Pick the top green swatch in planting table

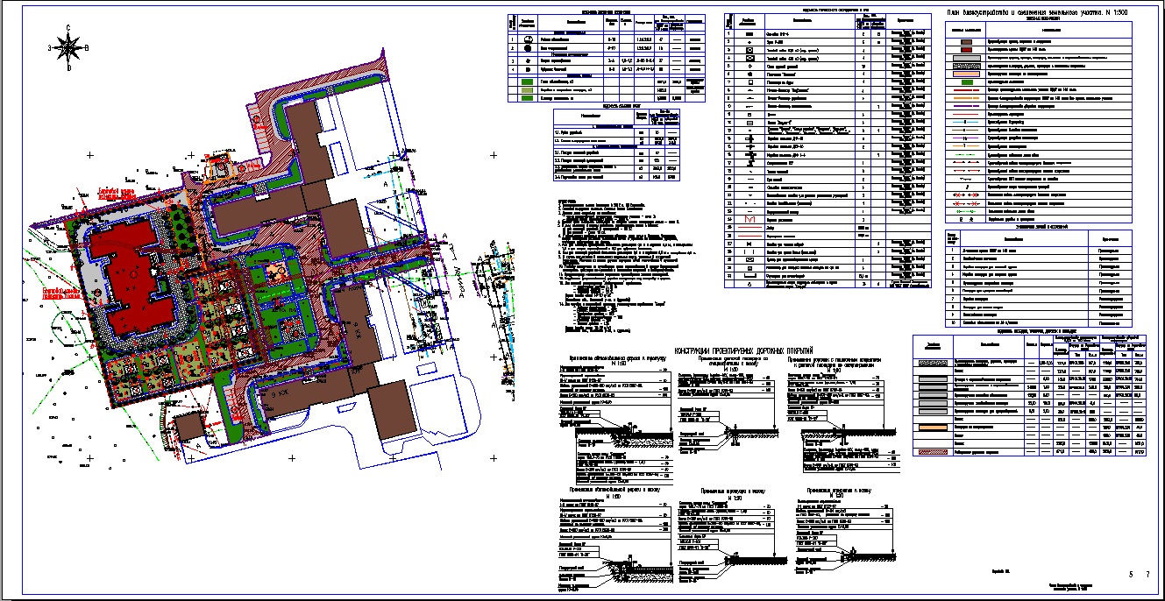pos(527,81)
